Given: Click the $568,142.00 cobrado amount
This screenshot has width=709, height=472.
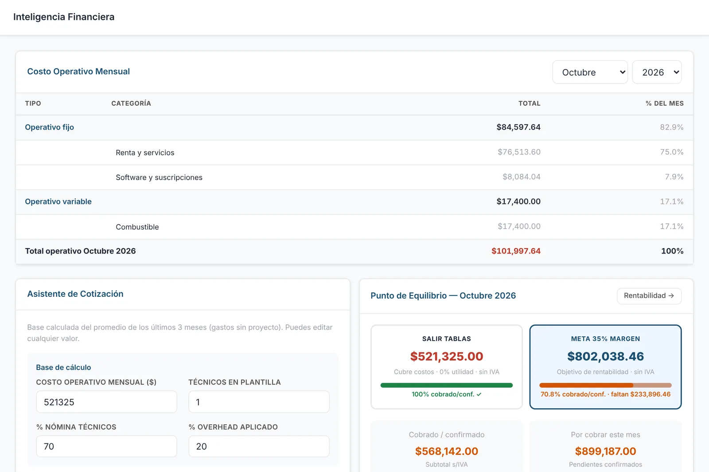Looking at the screenshot, I should (x=447, y=451).
